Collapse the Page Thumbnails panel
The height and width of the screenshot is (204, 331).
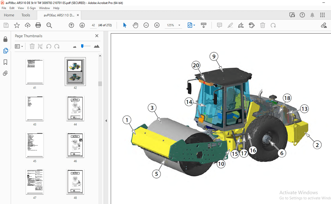97,36
